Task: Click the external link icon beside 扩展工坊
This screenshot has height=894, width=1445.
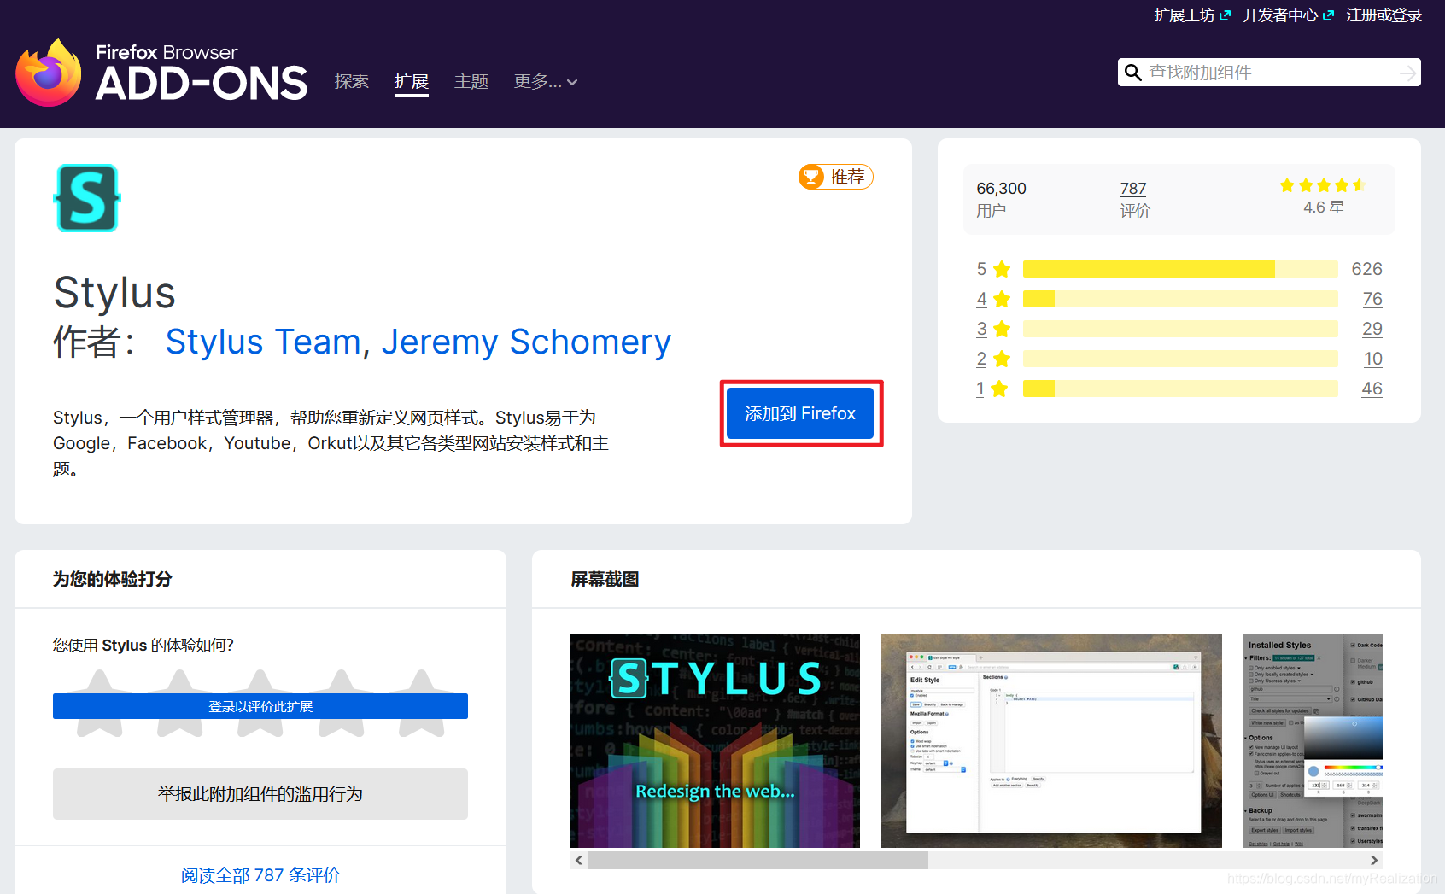Action: coord(1226,15)
